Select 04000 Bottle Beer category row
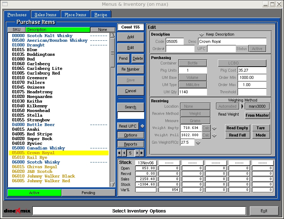284x219 pixels. pos(59,125)
